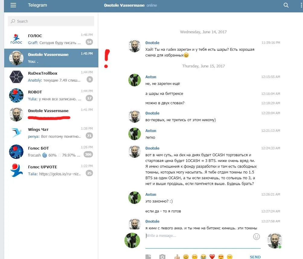The image size is (303, 259).
Task: Open the three-dot options menu
Action: tap(301, 5)
